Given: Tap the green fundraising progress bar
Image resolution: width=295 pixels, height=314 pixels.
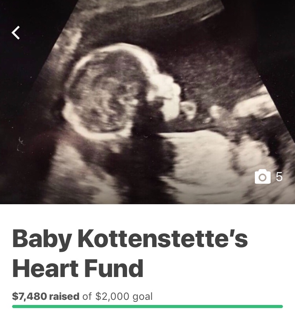Looking at the screenshot, I should [147, 307].
